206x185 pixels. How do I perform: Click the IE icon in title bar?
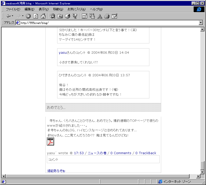point(3,3)
